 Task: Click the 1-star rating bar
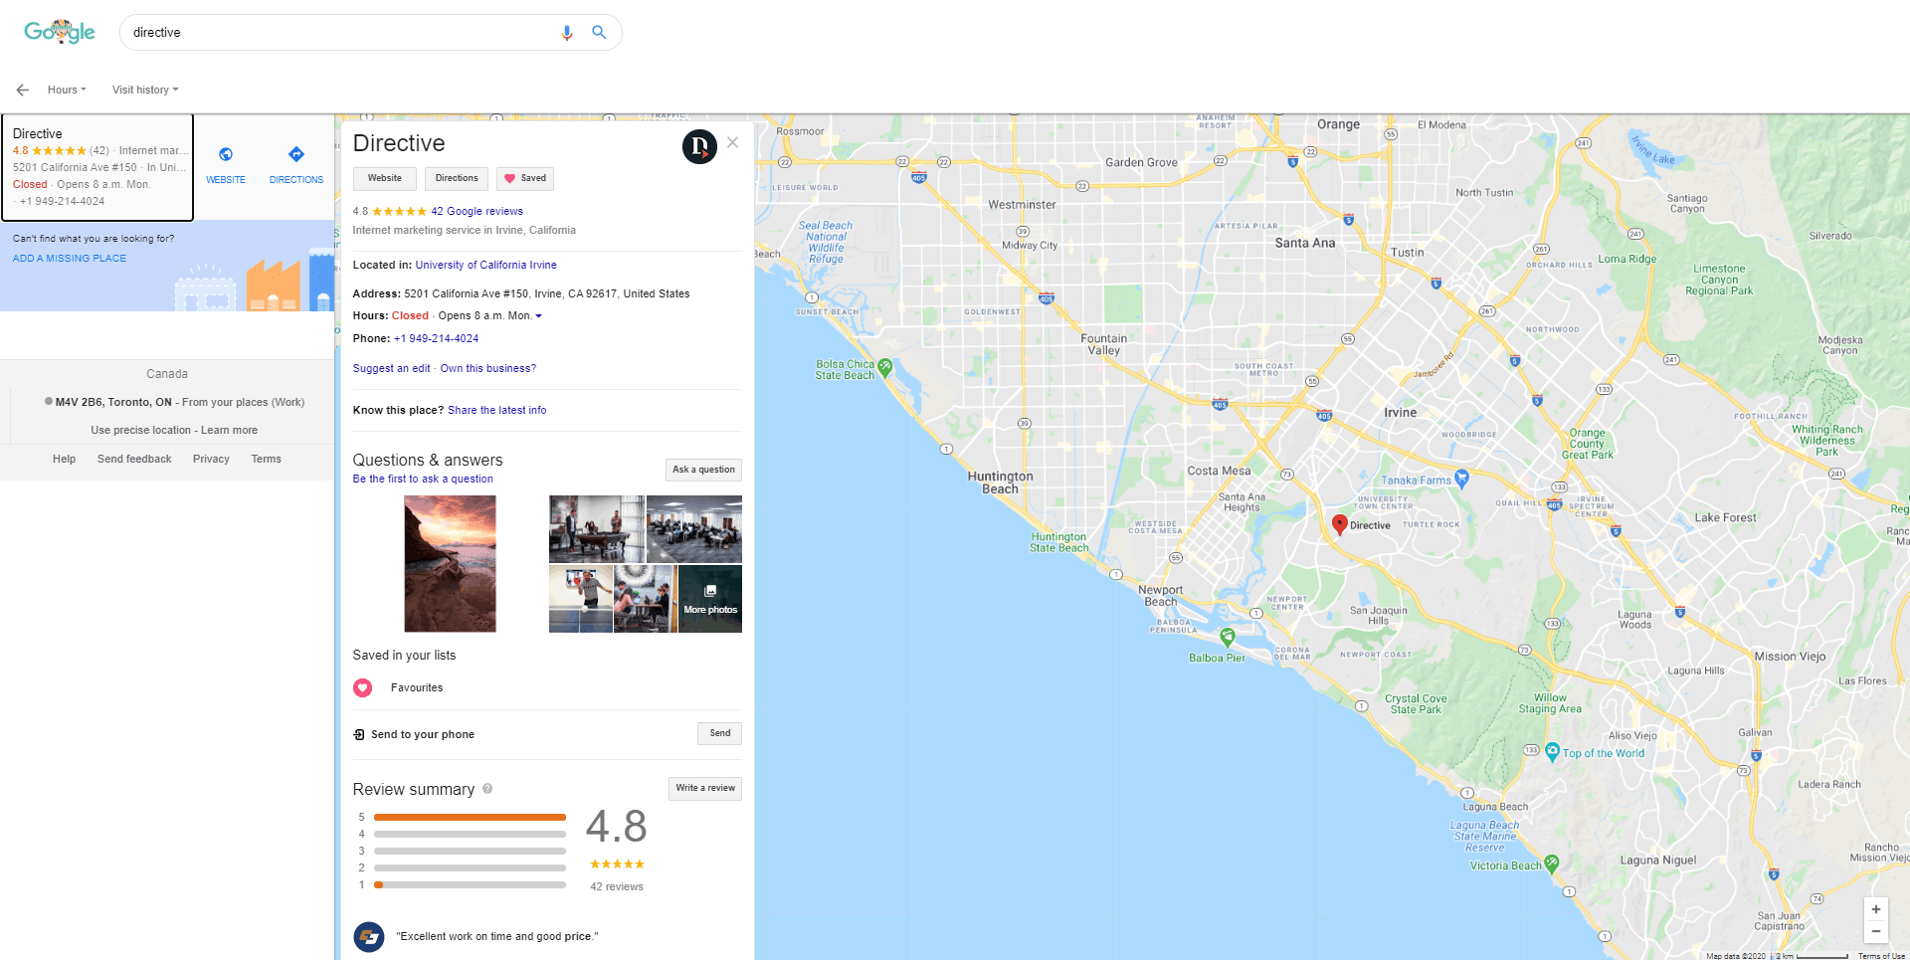470,884
